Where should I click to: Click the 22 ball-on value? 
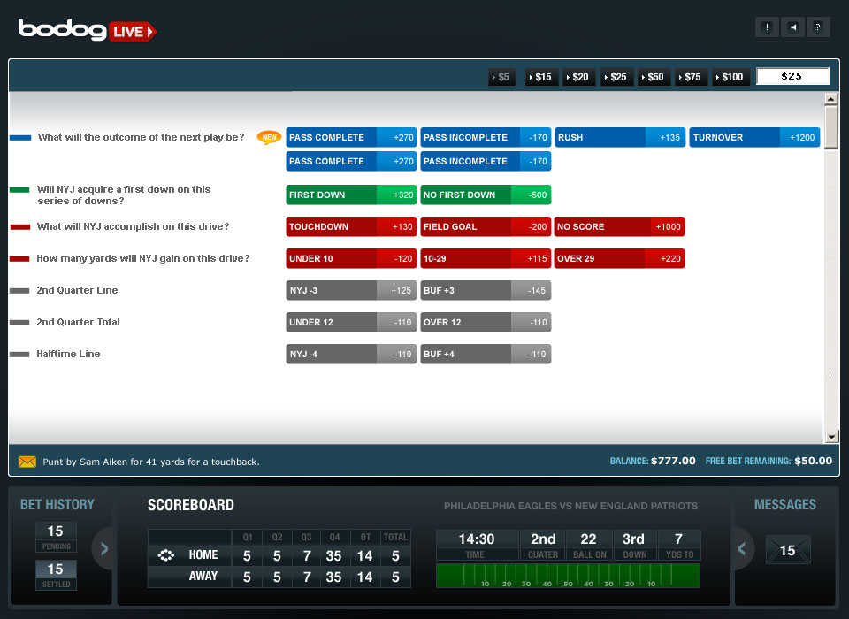[x=589, y=539]
